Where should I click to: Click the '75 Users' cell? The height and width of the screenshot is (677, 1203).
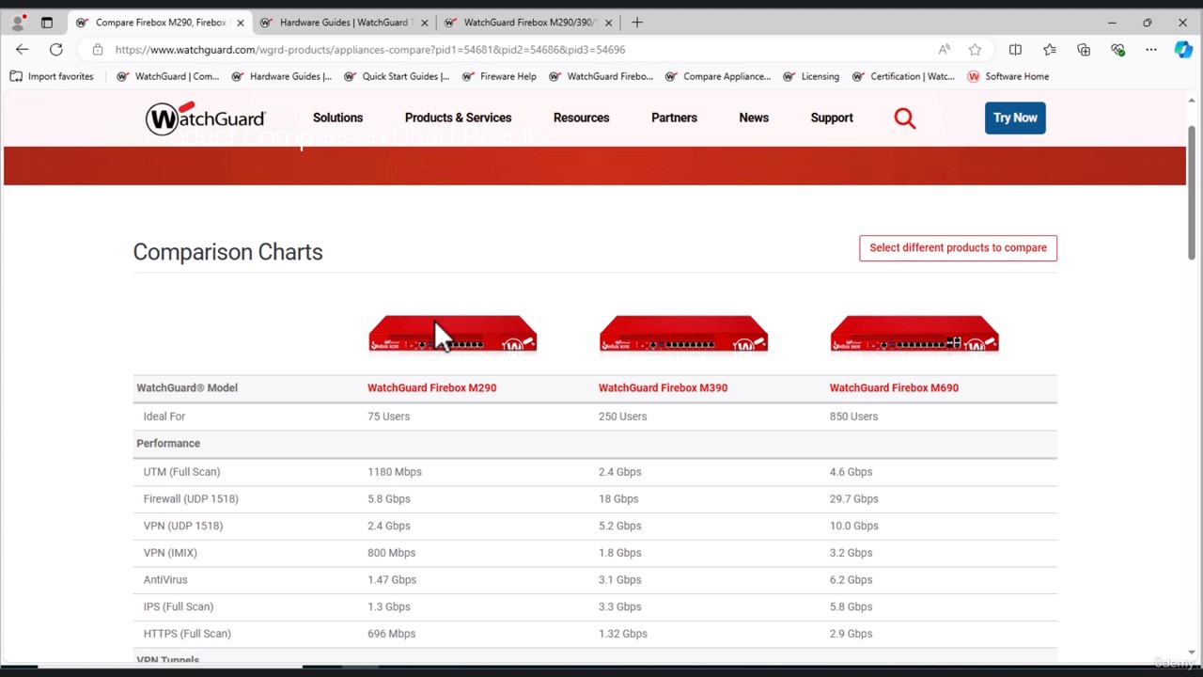click(388, 417)
